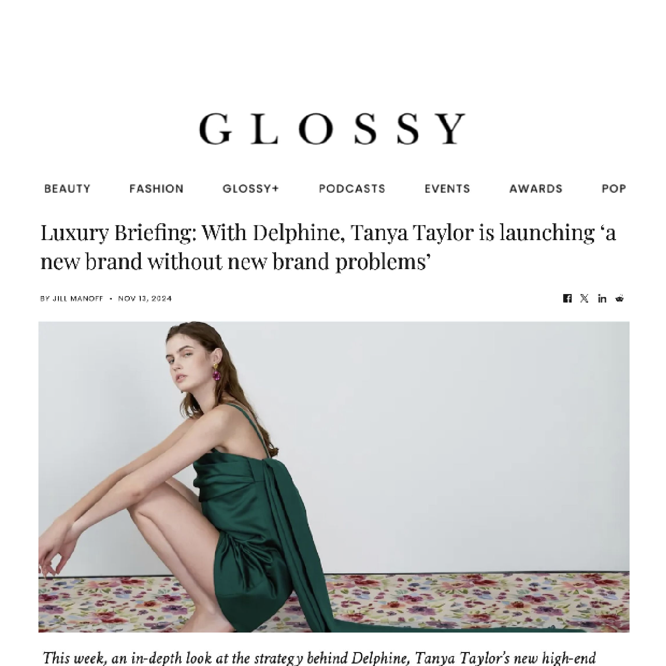Viewport: 666px width, 666px height.
Task: Click the italic intro paragraph text
Action: tap(320, 658)
